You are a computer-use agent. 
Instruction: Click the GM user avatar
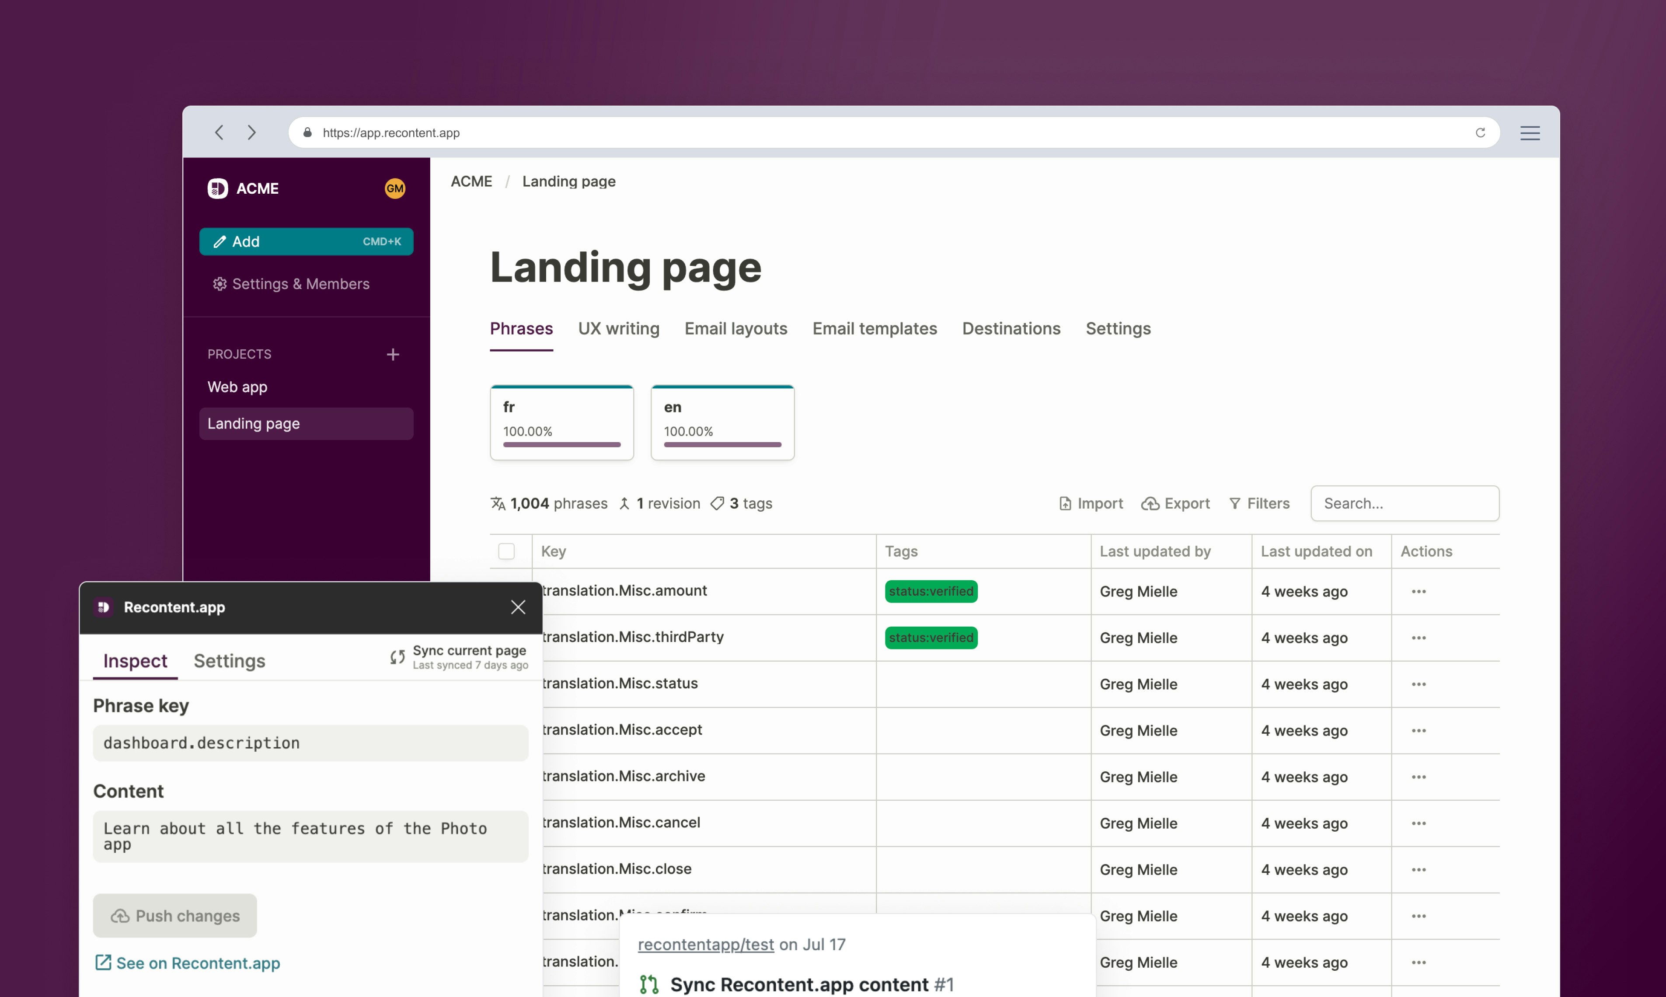point(394,189)
